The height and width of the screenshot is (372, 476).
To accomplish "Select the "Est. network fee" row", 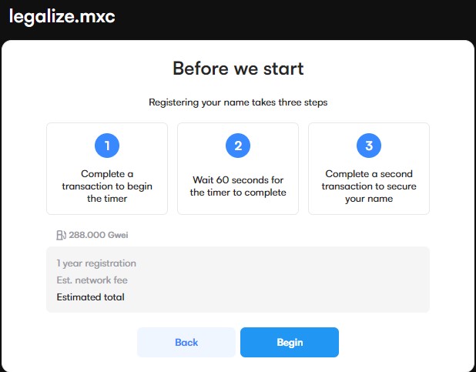I will [x=92, y=280].
